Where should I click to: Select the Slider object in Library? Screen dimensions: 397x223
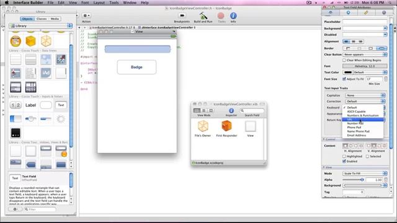30,119
